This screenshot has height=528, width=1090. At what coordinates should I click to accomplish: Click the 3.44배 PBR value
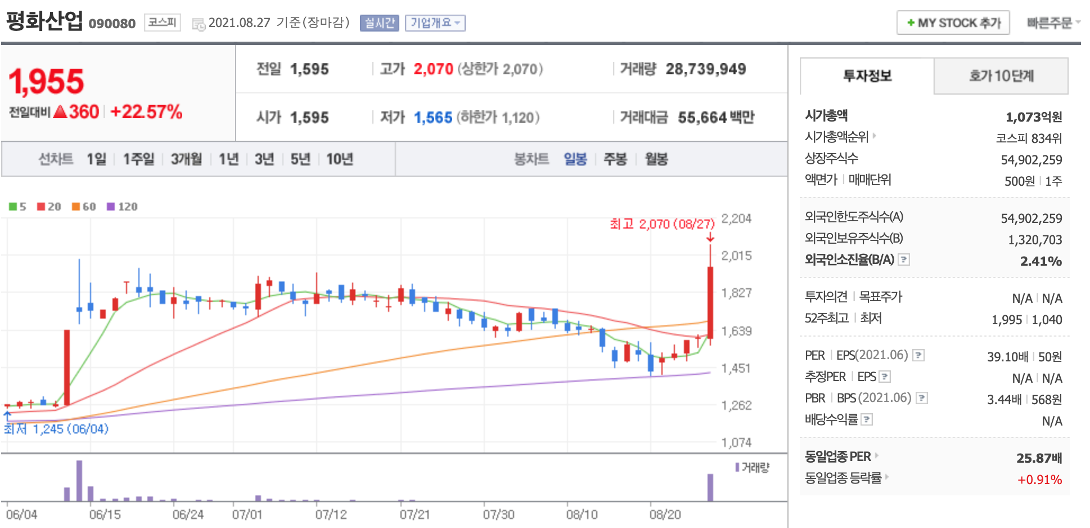[x=1004, y=400]
